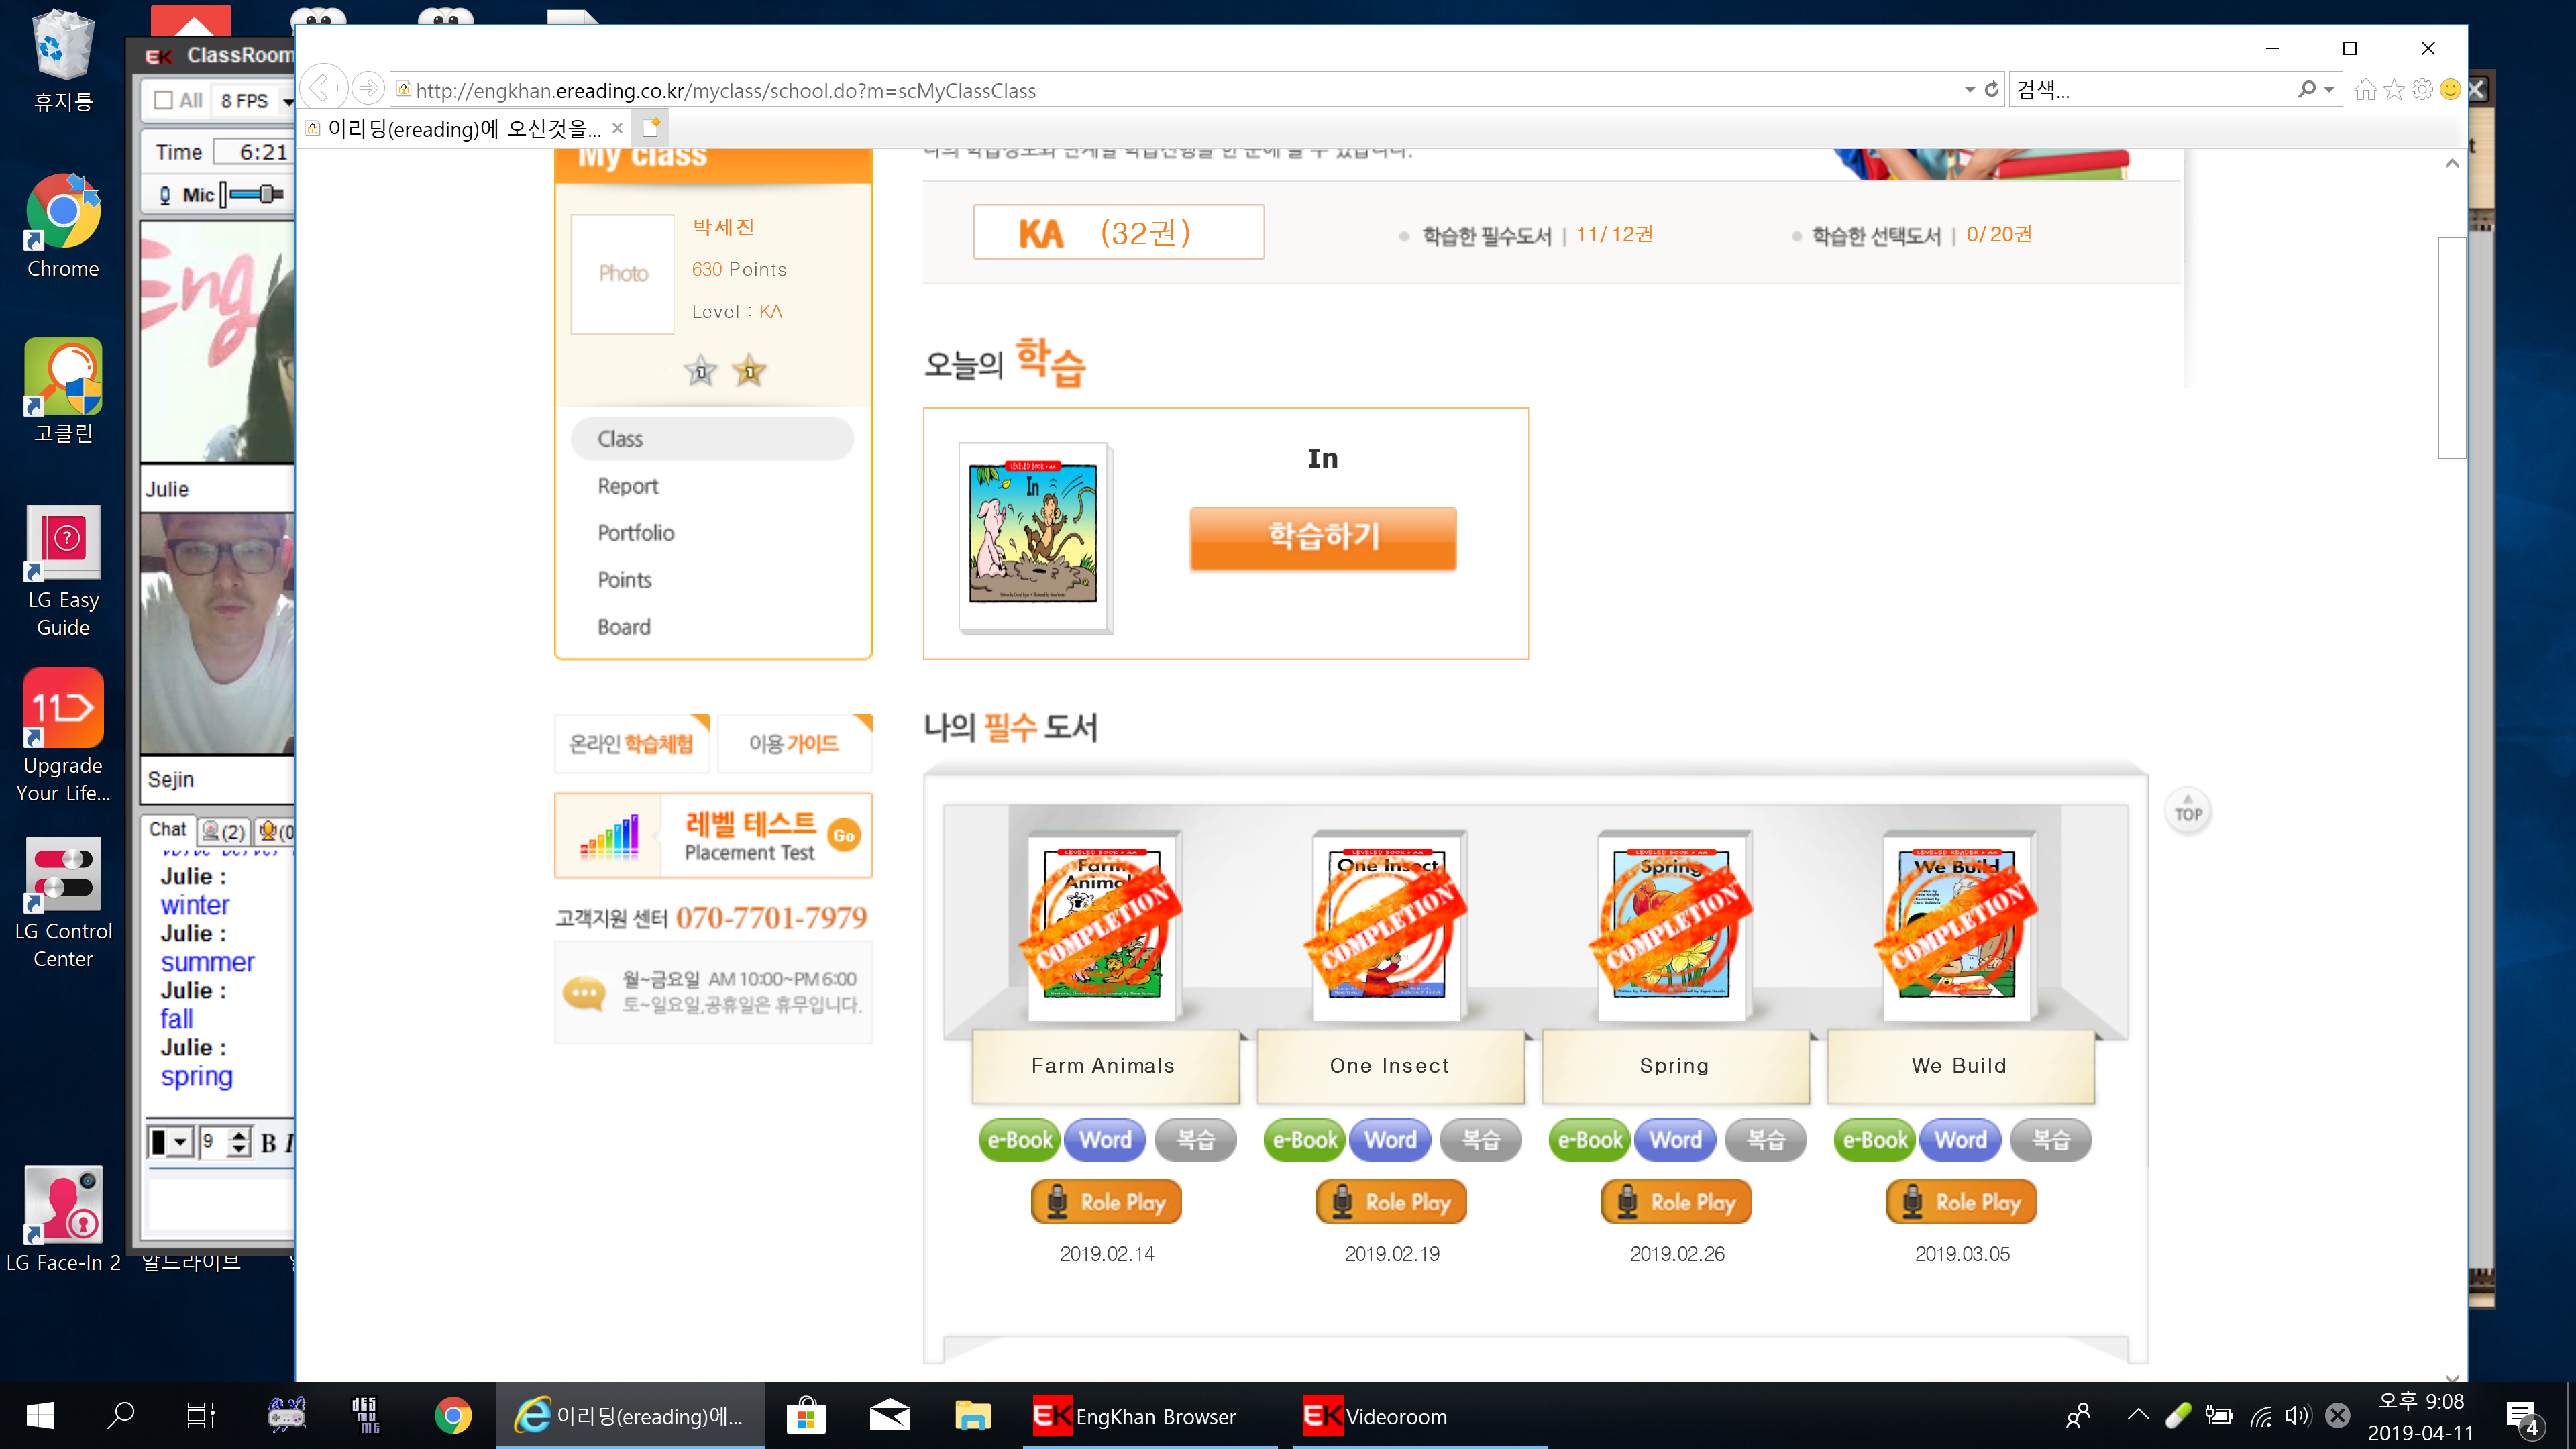The width and height of the screenshot is (2576, 1449).
Task: Switch to the Videoroom taskbar window
Action: 1420,1416
